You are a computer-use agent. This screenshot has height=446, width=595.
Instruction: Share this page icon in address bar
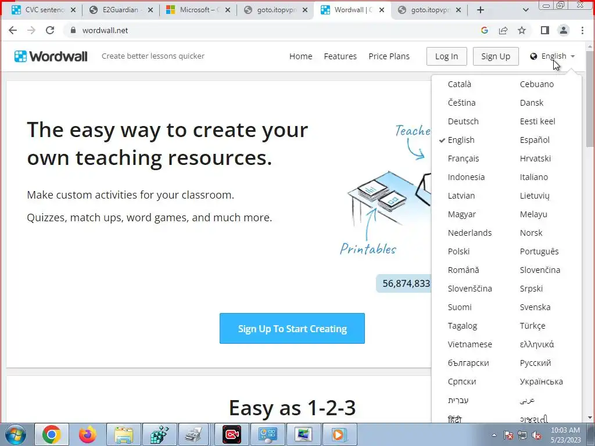click(x=503, y=30)
